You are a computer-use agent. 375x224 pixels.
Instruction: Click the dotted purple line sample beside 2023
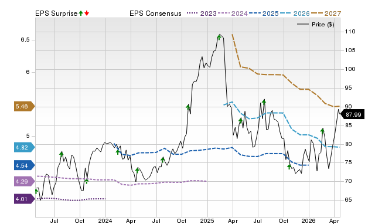(x=193, y=13)
